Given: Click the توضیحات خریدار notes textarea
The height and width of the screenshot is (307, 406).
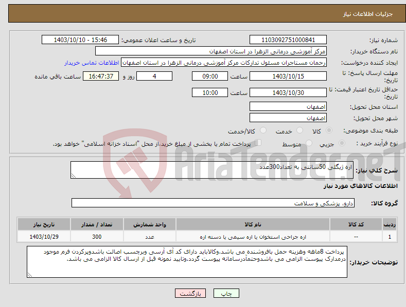Looking at the screenshot, I should tap(187, 262).
